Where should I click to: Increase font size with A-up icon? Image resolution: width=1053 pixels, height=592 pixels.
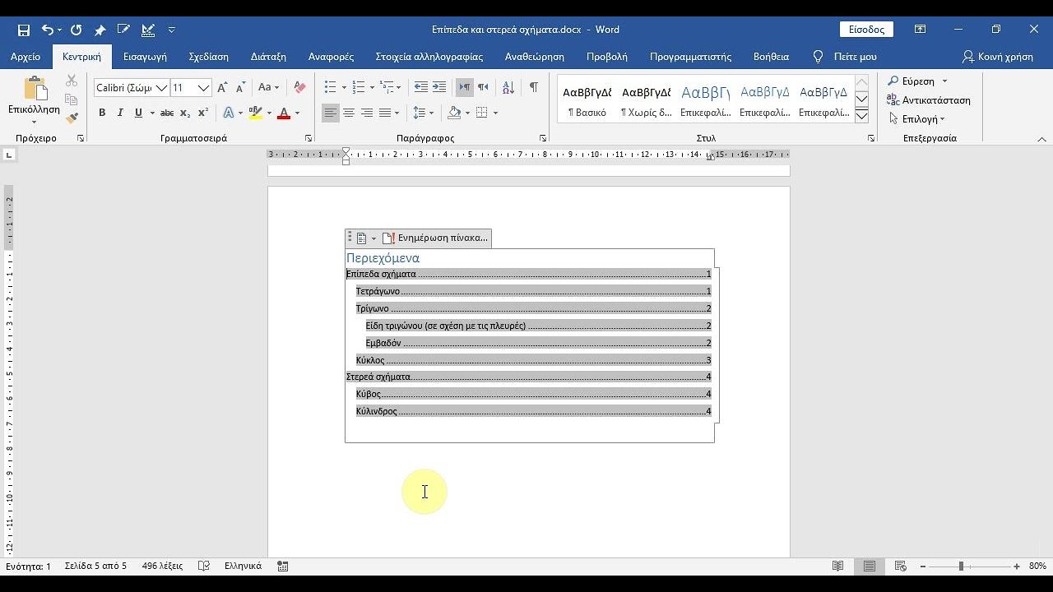[x=222, y=87]
